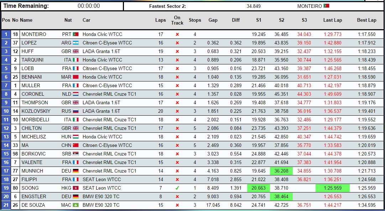
Task: Click position number 21 blue cell
Action: pos(6,205)
